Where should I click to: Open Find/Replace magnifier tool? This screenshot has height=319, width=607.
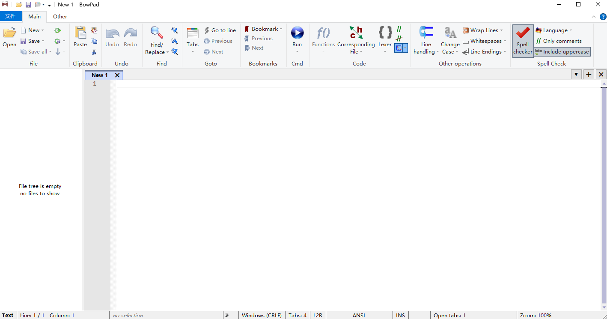coord(157,33)
